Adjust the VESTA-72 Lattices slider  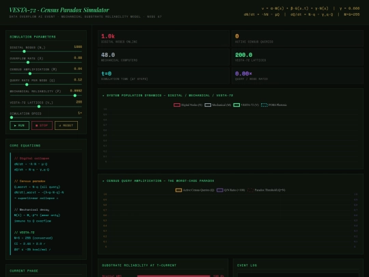pyautogui.click(x=46, y=107)
